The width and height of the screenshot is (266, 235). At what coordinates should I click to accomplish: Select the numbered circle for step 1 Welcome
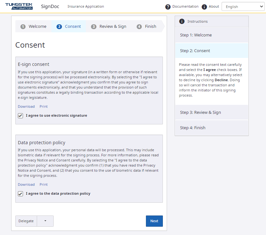coord(23,27)
